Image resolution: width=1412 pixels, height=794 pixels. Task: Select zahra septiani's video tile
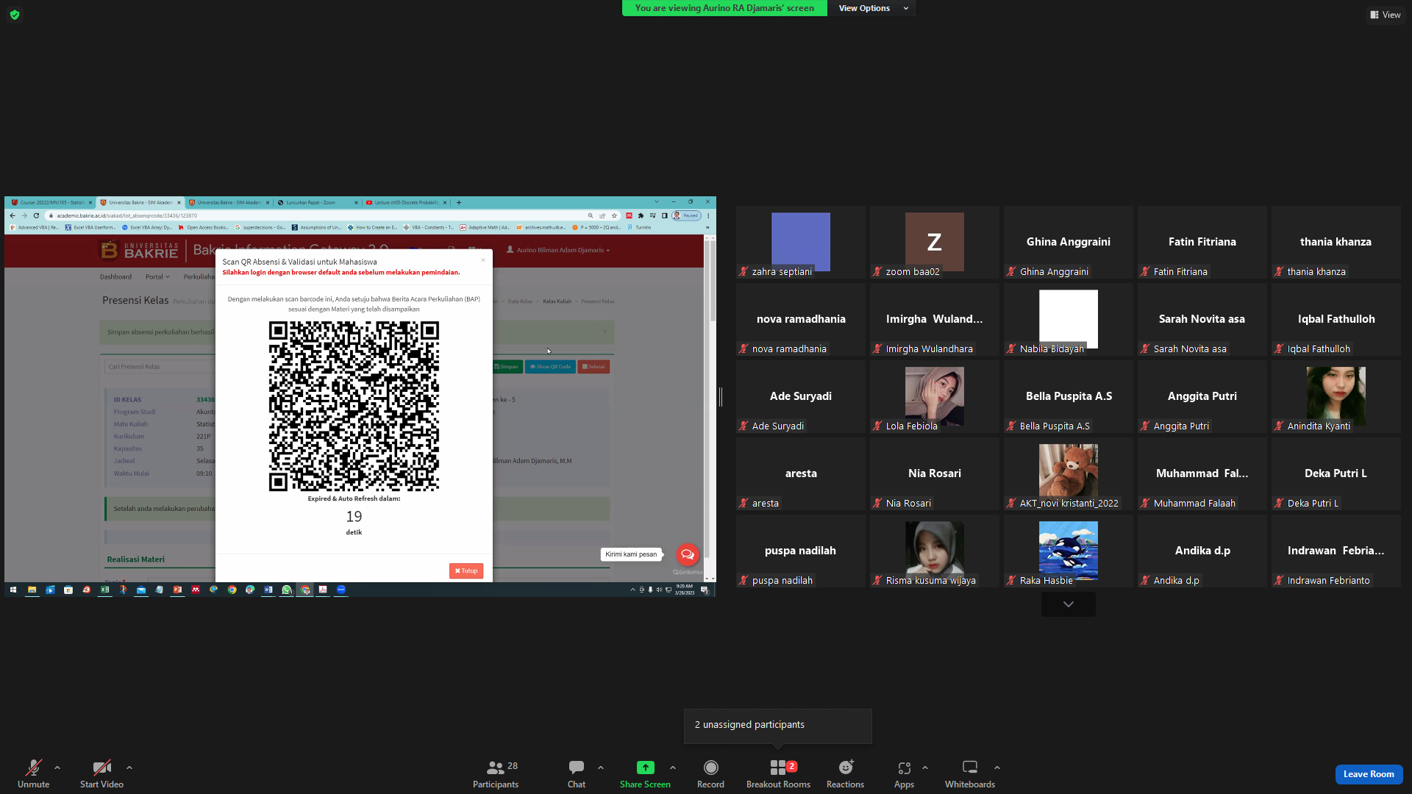click(x=801, y=243)
